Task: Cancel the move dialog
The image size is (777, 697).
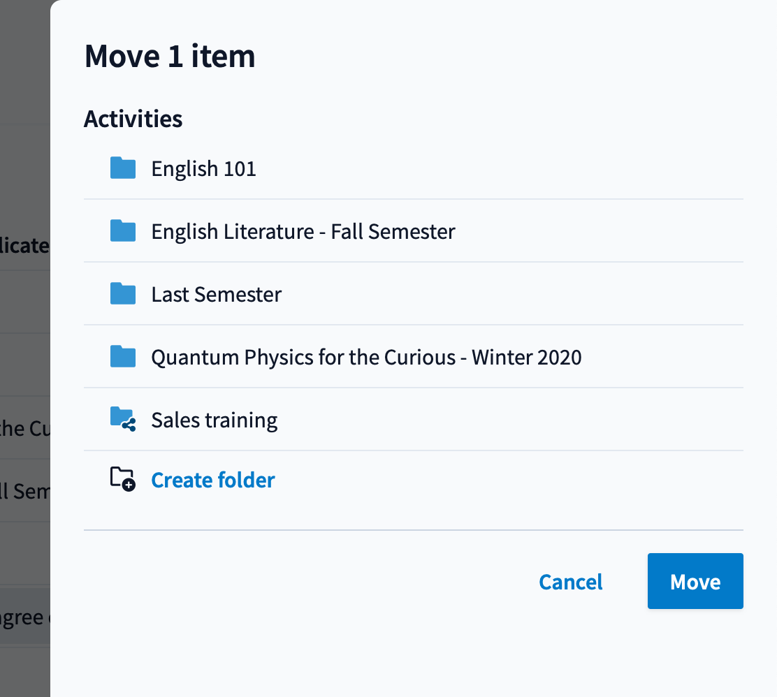Action: click(571, 582)
